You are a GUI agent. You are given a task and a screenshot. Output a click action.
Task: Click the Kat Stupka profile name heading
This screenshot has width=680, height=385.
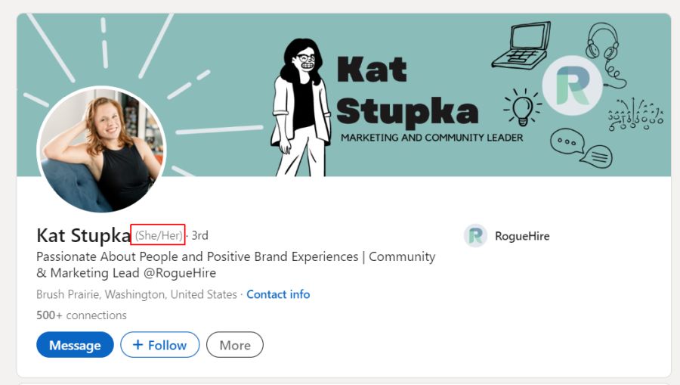(x=83, y=235)
